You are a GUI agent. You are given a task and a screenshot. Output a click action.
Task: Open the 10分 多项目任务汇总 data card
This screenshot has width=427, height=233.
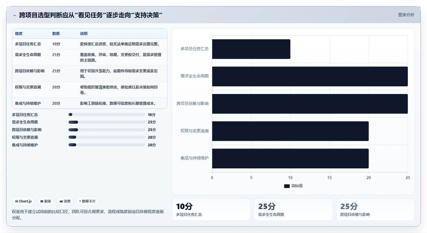(x=211, y=209)
